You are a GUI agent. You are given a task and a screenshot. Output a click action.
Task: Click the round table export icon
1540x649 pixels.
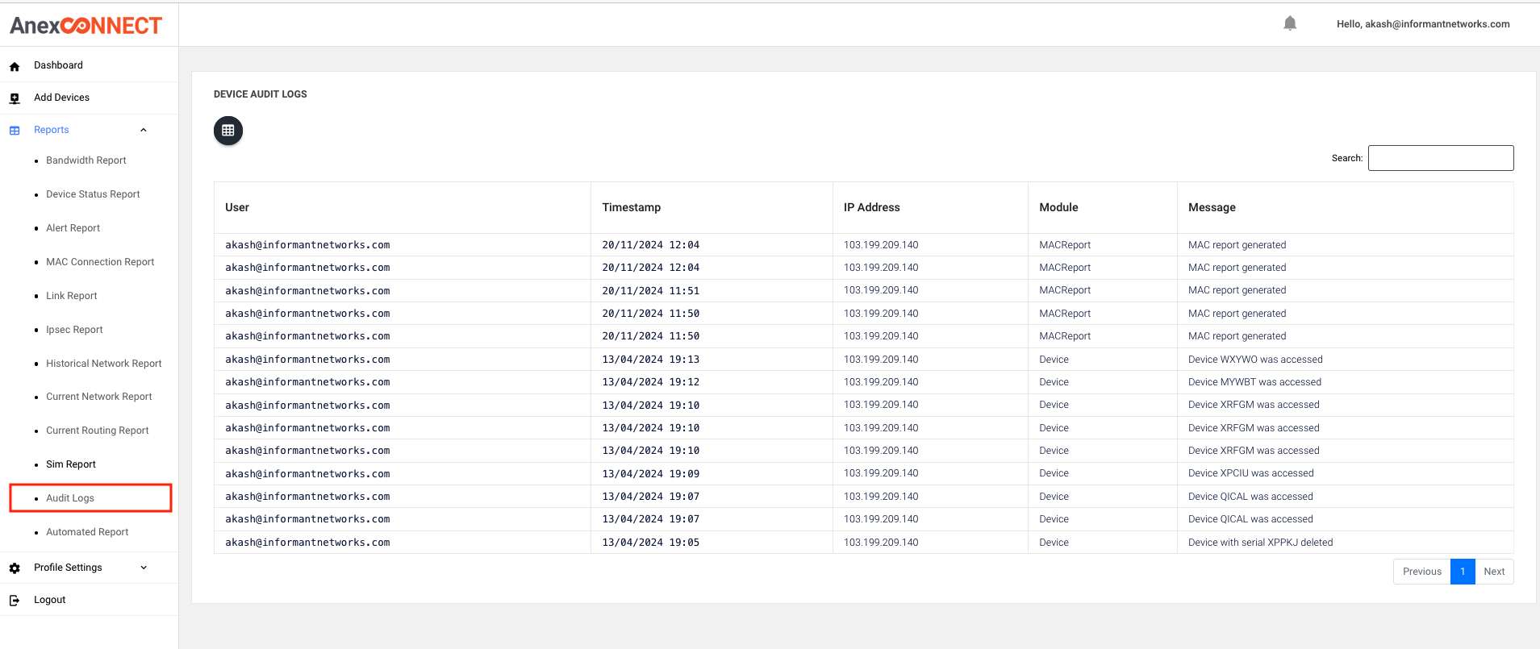coord(228,131)
